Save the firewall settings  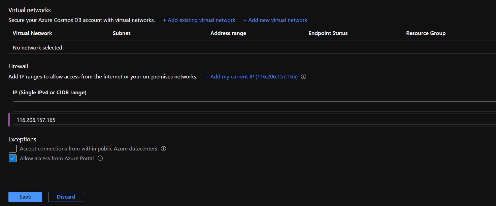coord(25,197)
